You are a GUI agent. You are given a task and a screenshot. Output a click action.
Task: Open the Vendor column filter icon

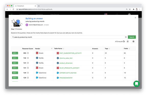(x=52, y=49)
